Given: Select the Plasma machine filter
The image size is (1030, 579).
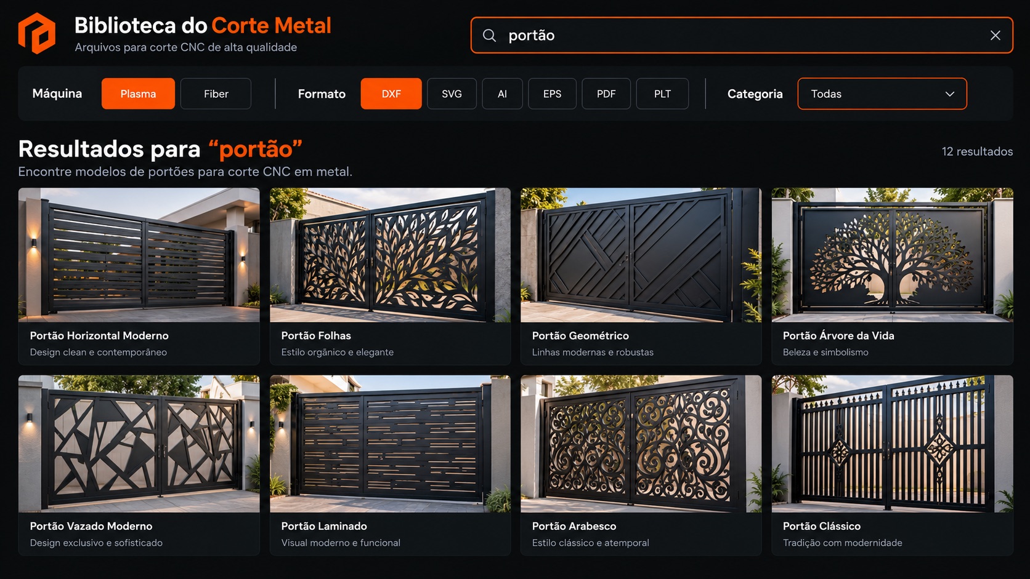Looking at the screenshot, I should coord(138,94).
